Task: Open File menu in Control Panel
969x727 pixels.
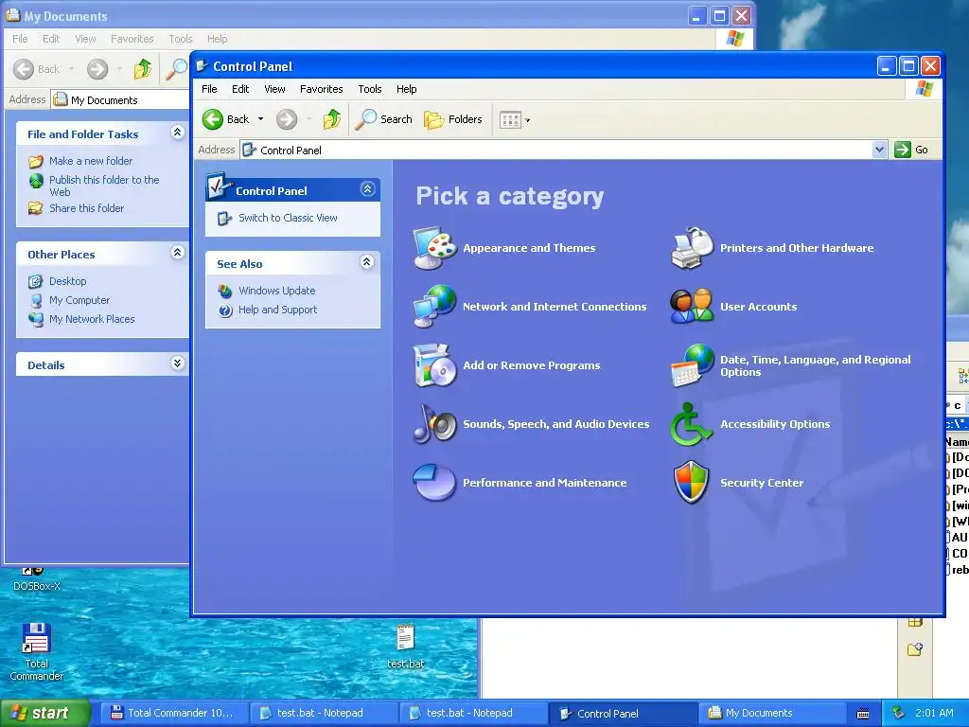Action: tap(209, 89)
